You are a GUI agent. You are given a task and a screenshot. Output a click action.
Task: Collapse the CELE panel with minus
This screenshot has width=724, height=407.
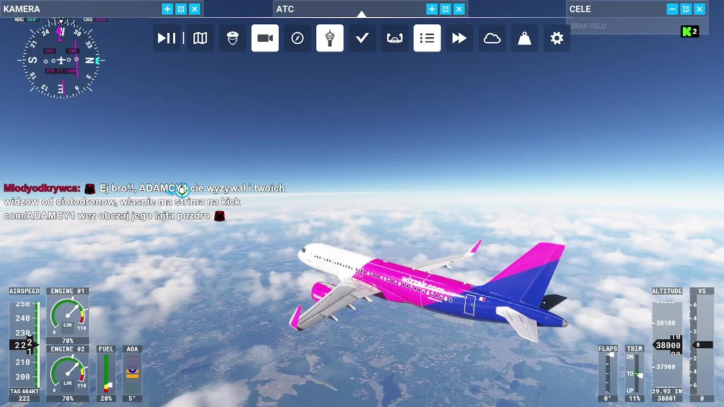(672, 9)
